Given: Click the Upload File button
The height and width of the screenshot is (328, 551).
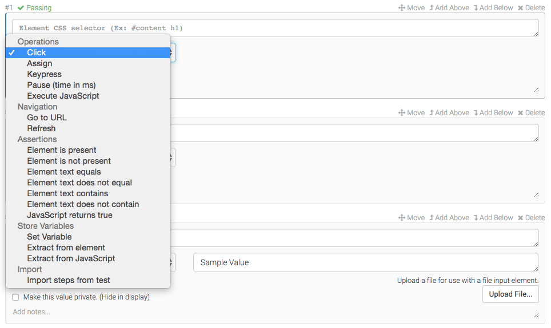Looking at the screenshot, I should (x=510, y=294).
